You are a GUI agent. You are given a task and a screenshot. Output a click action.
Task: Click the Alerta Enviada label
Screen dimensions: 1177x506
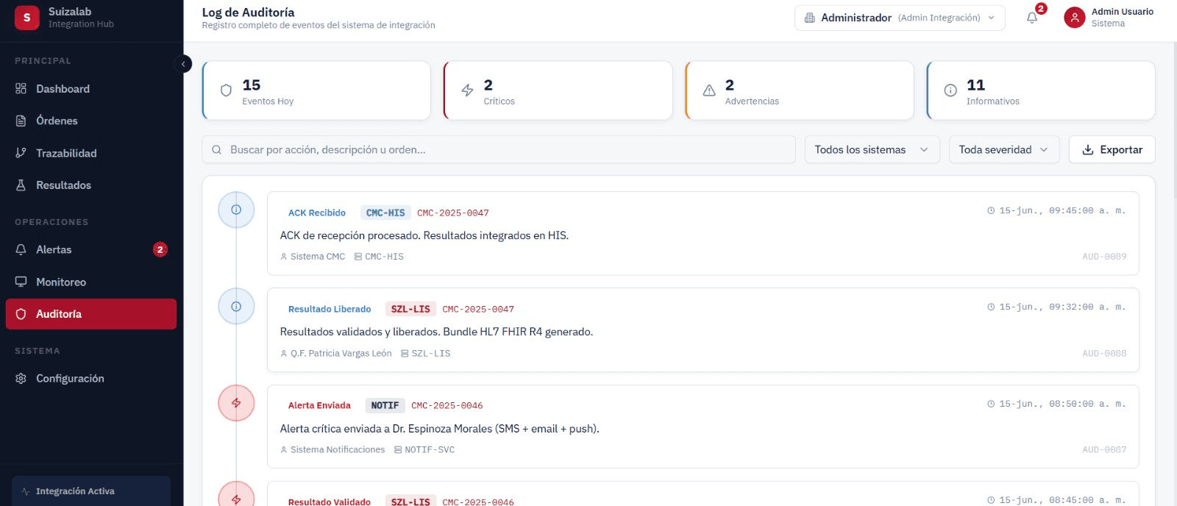[x=319, y=405]
